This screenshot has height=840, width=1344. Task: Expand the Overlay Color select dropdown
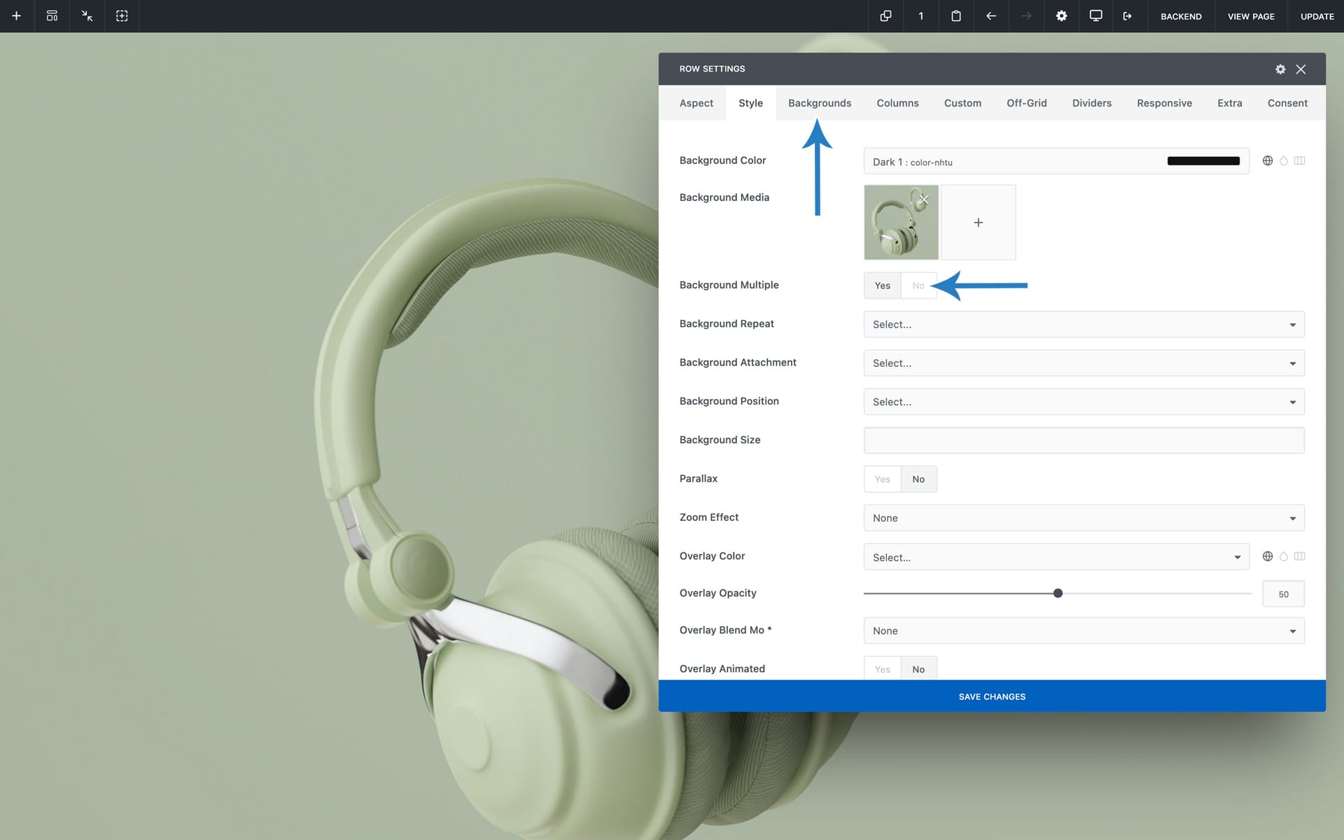pos(1056,557)
